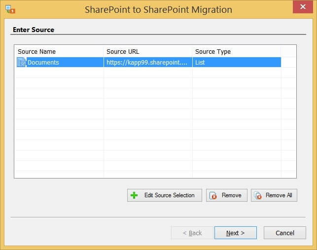Click the Documents list icon in source row
This screenshot has width=317, height=250.
21,62
